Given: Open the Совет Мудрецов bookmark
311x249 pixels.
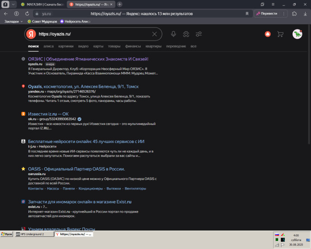Looking at the screenshot, I should pos(42,22).
